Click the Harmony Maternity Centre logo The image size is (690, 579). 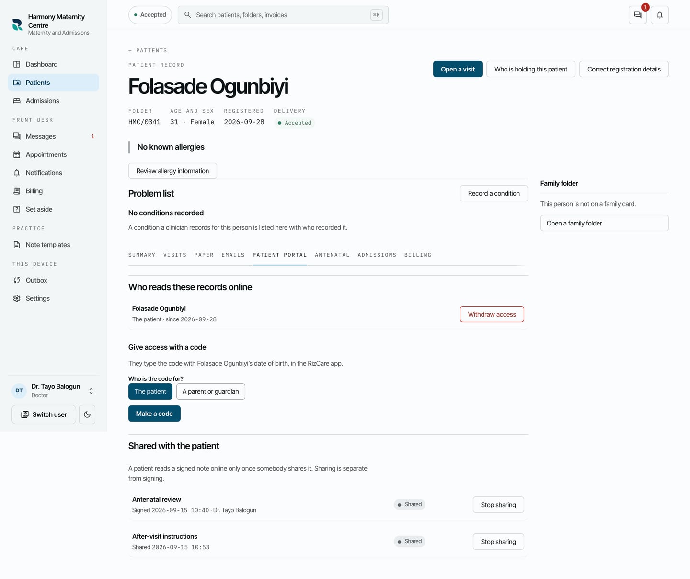tap(17, 24)
